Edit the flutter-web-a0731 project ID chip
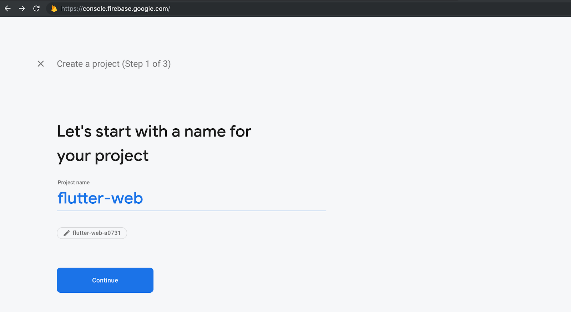Viewport: 571px width, 312px height. pyautogui.click(x=92, y=233)
